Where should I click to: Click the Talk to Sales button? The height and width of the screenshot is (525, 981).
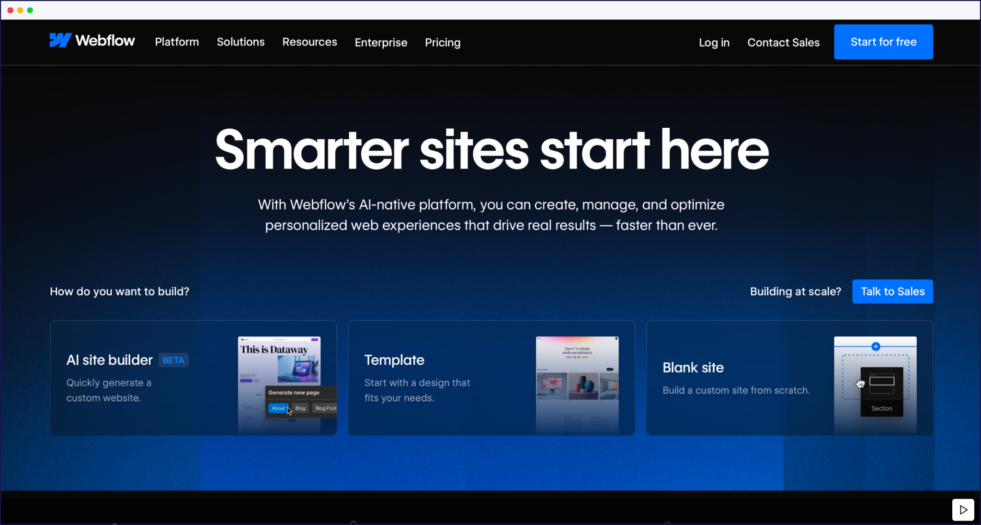click(x=892, y=291)
